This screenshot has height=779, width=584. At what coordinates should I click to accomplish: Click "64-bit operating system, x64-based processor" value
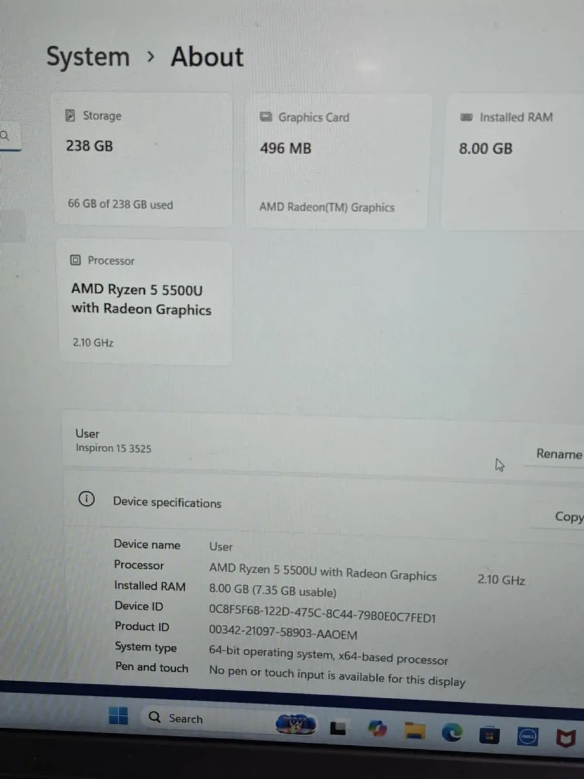328,655
